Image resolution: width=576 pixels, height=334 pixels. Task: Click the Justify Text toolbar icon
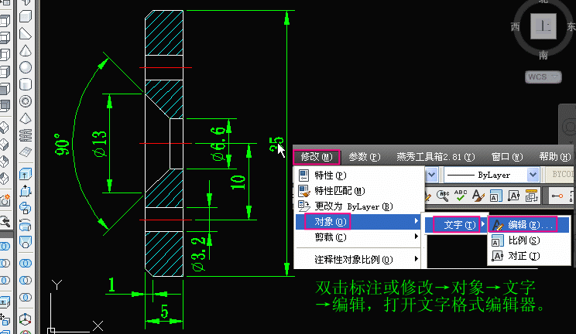513,196
